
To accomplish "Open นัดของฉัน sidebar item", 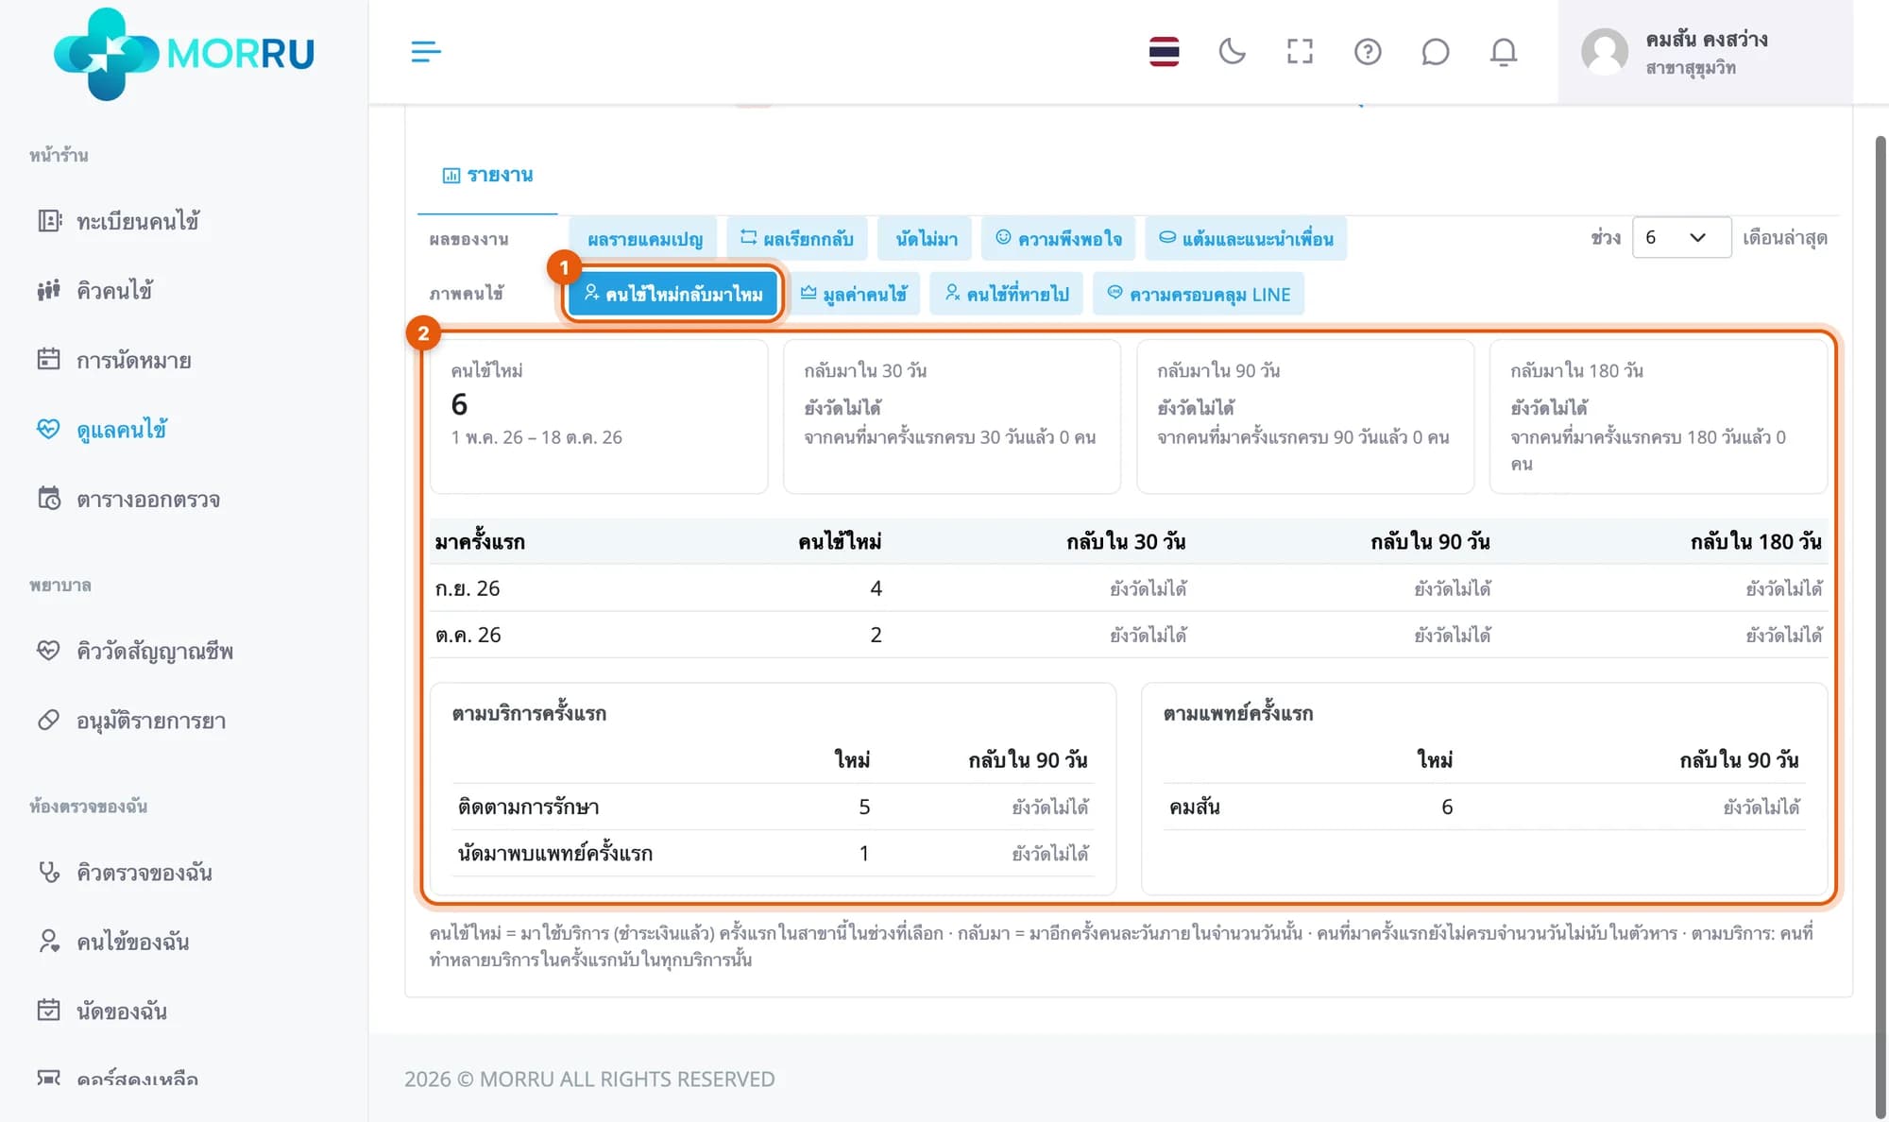I will click(102, 1011).
